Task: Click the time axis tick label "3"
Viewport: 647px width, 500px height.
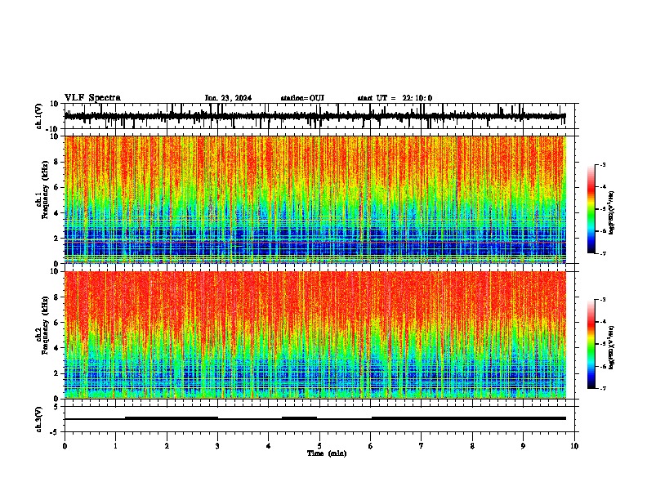Action: point(217,446)
